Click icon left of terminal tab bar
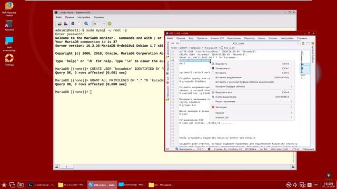337x189 pixels. 57,166
